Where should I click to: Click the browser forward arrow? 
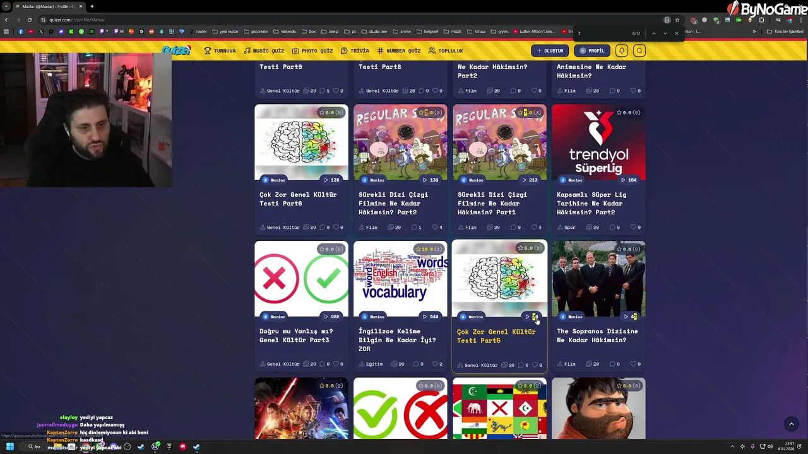[18, 20]
